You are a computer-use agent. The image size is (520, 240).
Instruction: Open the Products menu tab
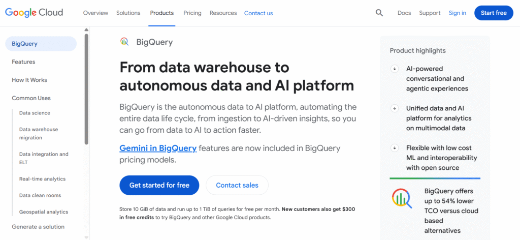coord(162,13)
